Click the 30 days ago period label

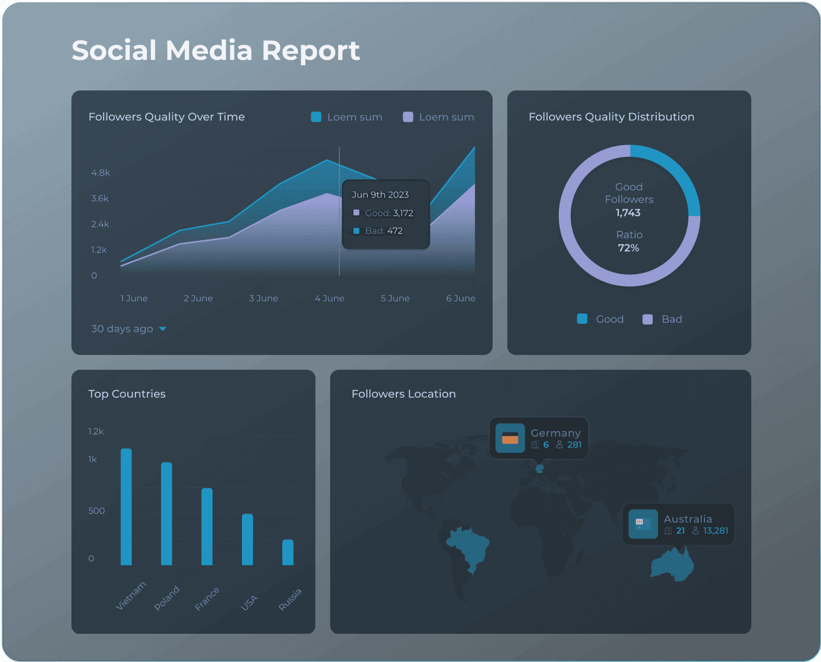[122, 329]
